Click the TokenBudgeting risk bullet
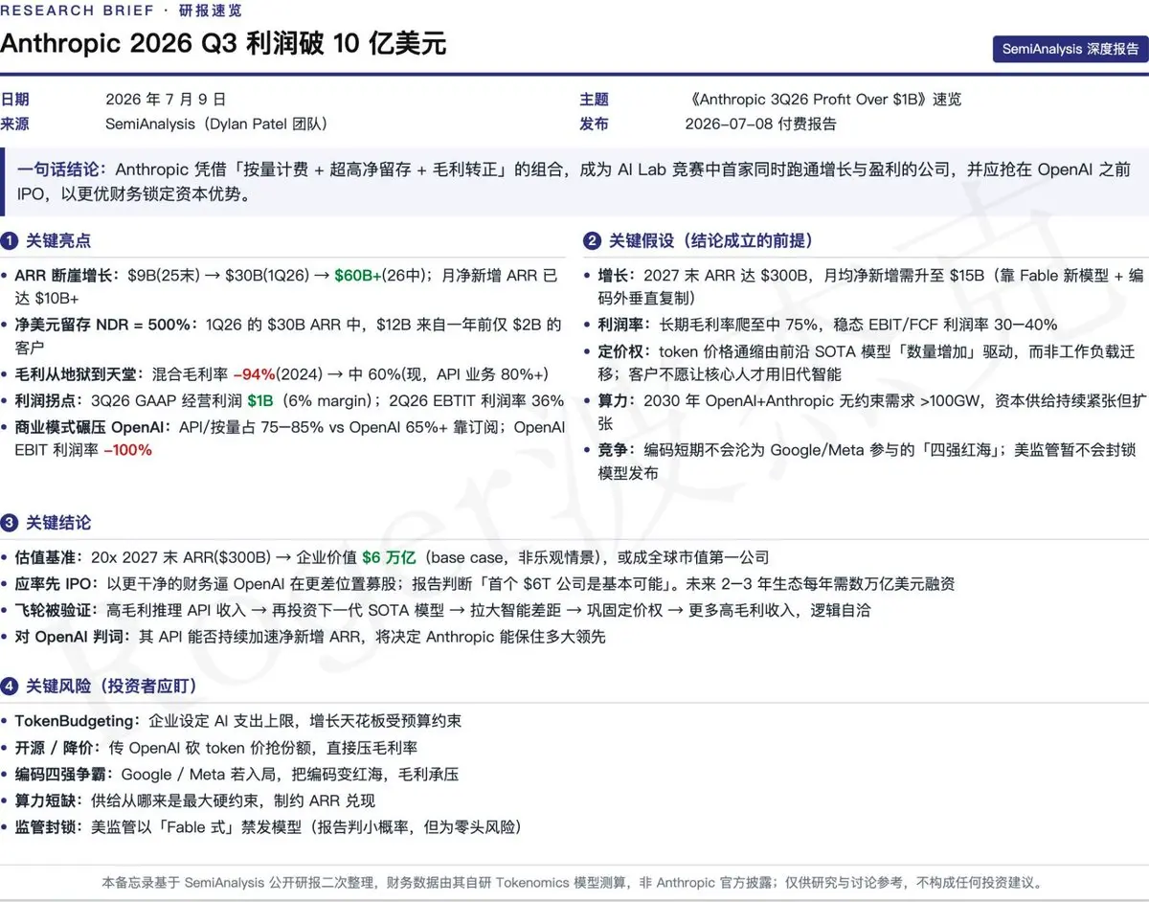This screenshot has width=1149, height=902. [x=238, y=721]
